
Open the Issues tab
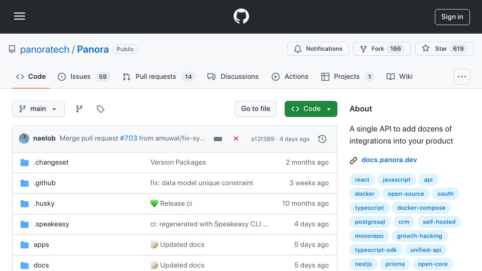(x=84, y=76)
